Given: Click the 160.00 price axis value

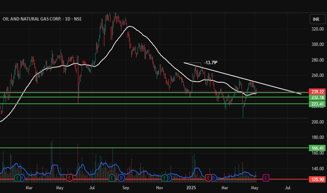Looking at the screenshot, I should [x=318, y=153].
